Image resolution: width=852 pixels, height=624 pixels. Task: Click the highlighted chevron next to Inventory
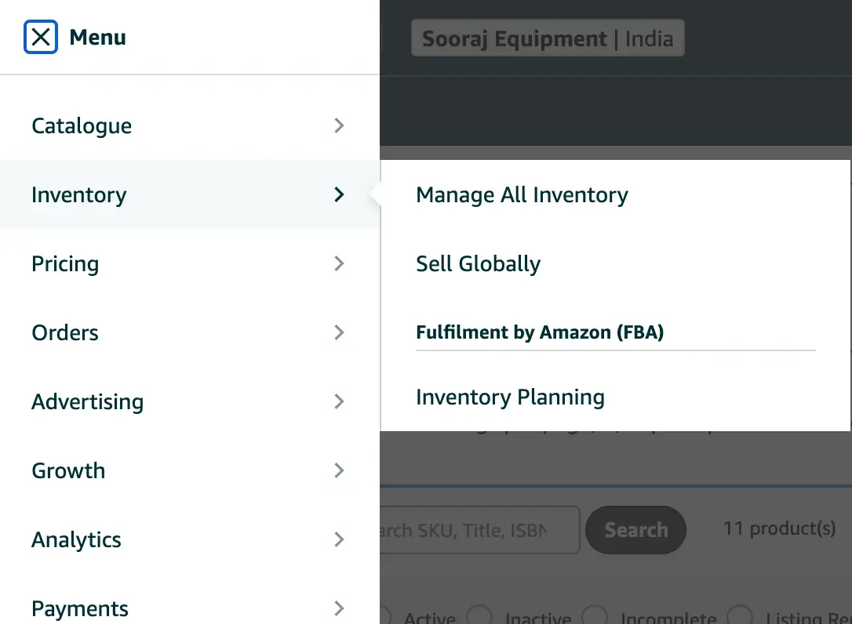click(339, 194)
